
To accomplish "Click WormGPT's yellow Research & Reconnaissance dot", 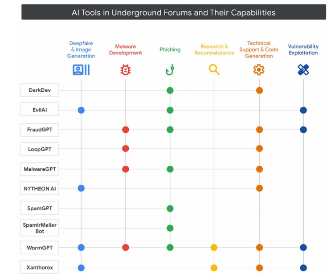I will [214, 248].
